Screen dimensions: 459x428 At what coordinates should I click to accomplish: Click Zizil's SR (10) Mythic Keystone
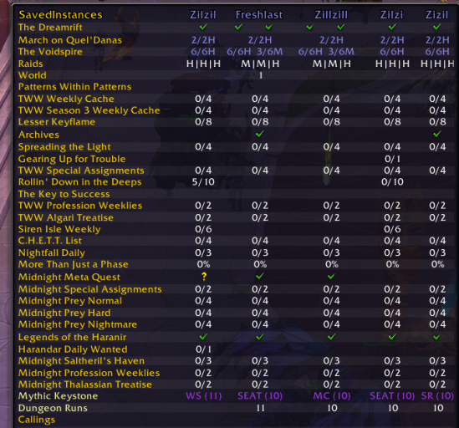437,396
